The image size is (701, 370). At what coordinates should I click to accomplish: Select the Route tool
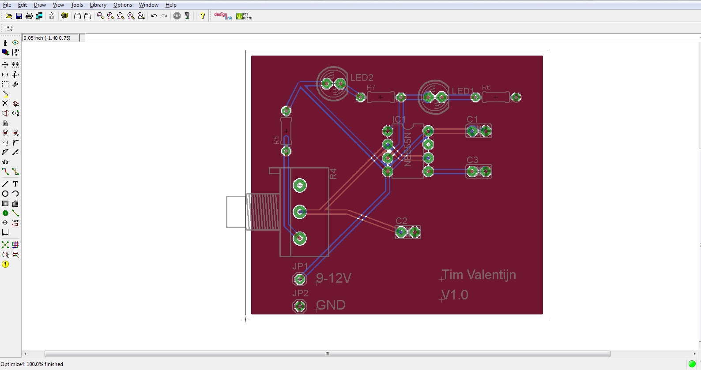pos(5,172)
